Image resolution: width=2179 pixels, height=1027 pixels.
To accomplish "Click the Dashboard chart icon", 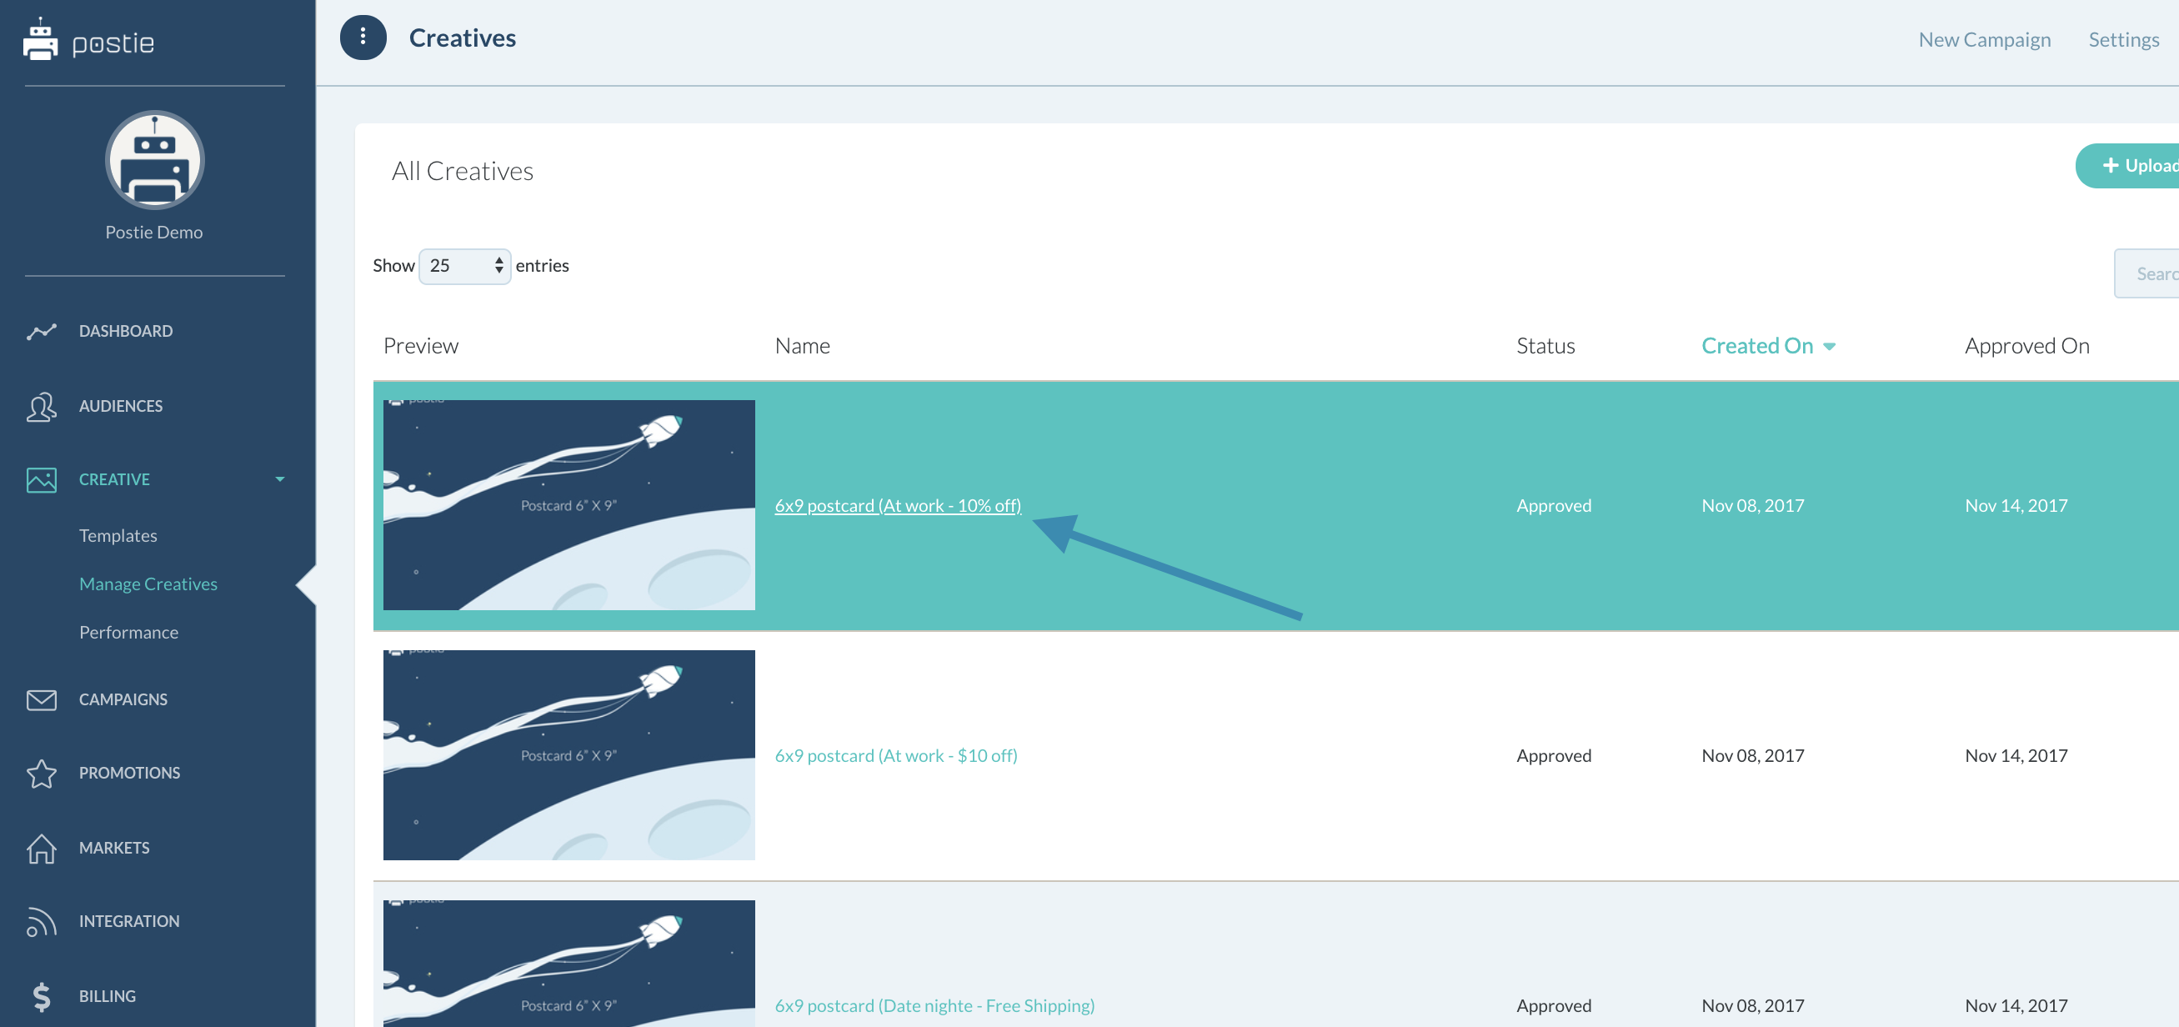I will tap(41, 332).
